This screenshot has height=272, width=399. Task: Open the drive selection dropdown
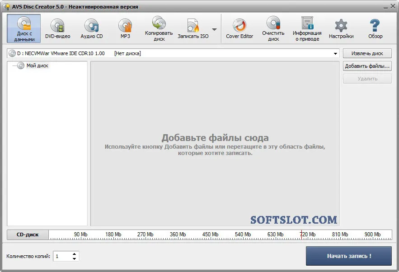335,53
